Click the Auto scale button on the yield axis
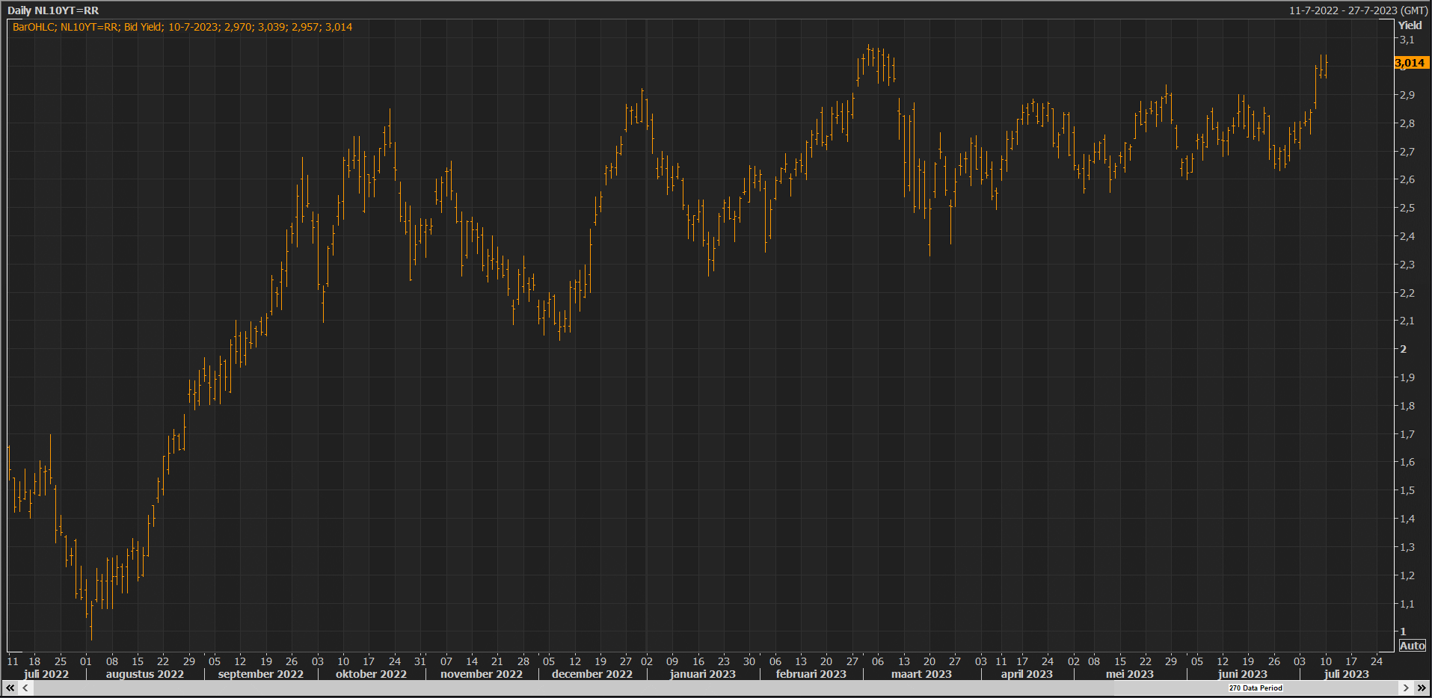The height and width of the screenshot is (698, 1432). point(1412,646)
